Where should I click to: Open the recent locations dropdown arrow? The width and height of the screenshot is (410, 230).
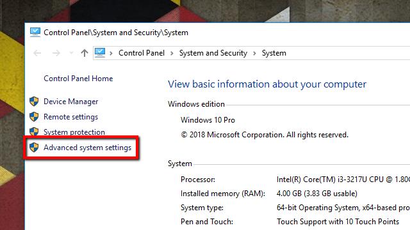tap(71, 53)
